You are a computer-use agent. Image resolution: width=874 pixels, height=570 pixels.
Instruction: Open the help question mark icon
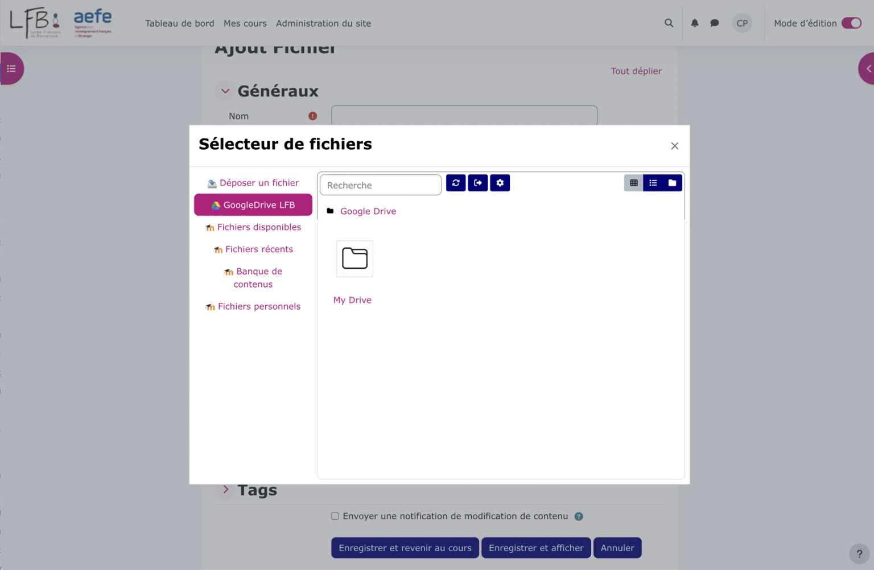tap(859, 553)
